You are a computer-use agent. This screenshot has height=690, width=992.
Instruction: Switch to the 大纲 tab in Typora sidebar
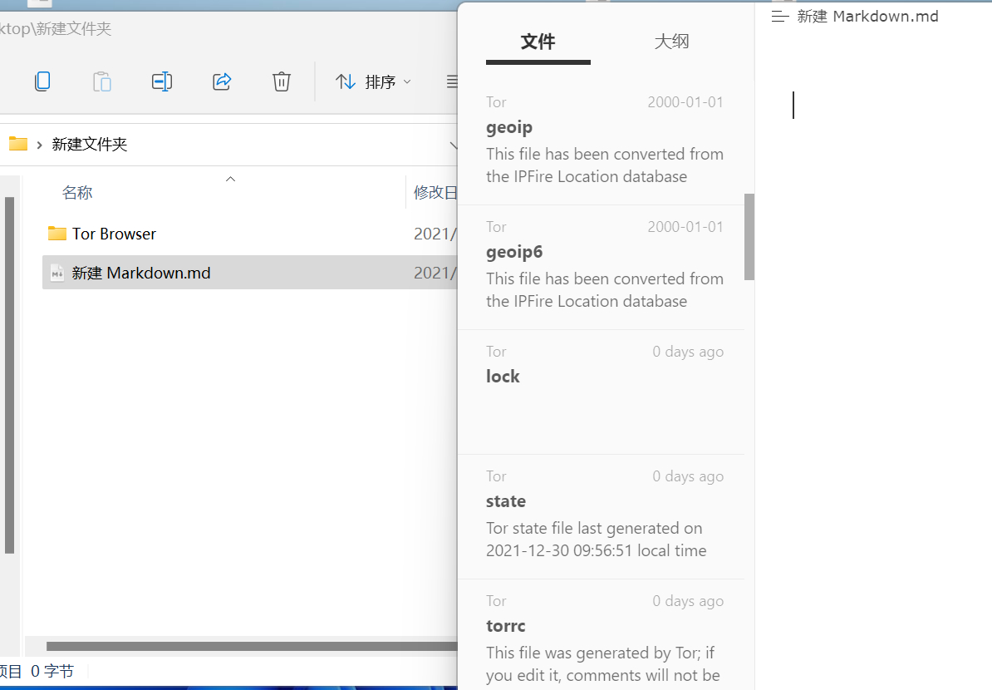click(x=671, y=42)
